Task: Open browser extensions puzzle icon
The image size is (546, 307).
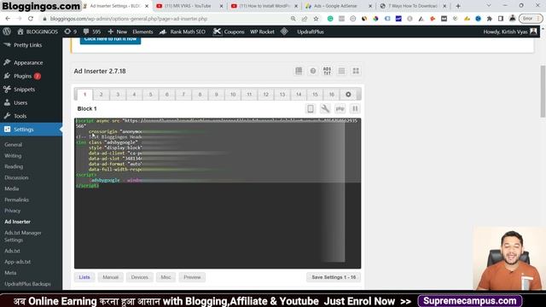Action: click(490, 19)
